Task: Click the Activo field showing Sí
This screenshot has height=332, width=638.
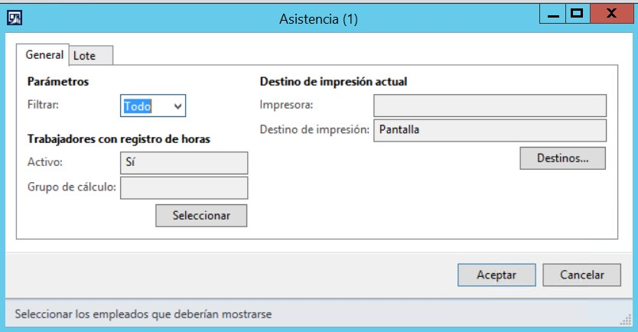Action: (184, 163)
